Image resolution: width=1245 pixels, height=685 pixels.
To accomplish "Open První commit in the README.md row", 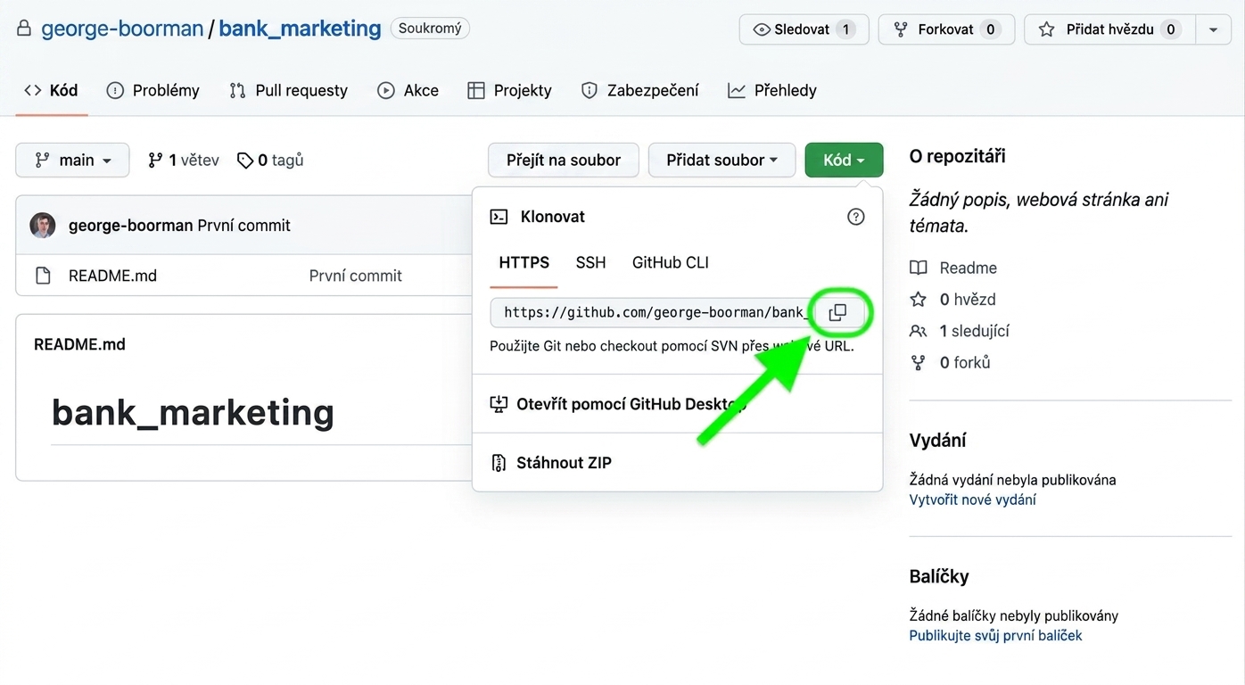I will (355, 276).
